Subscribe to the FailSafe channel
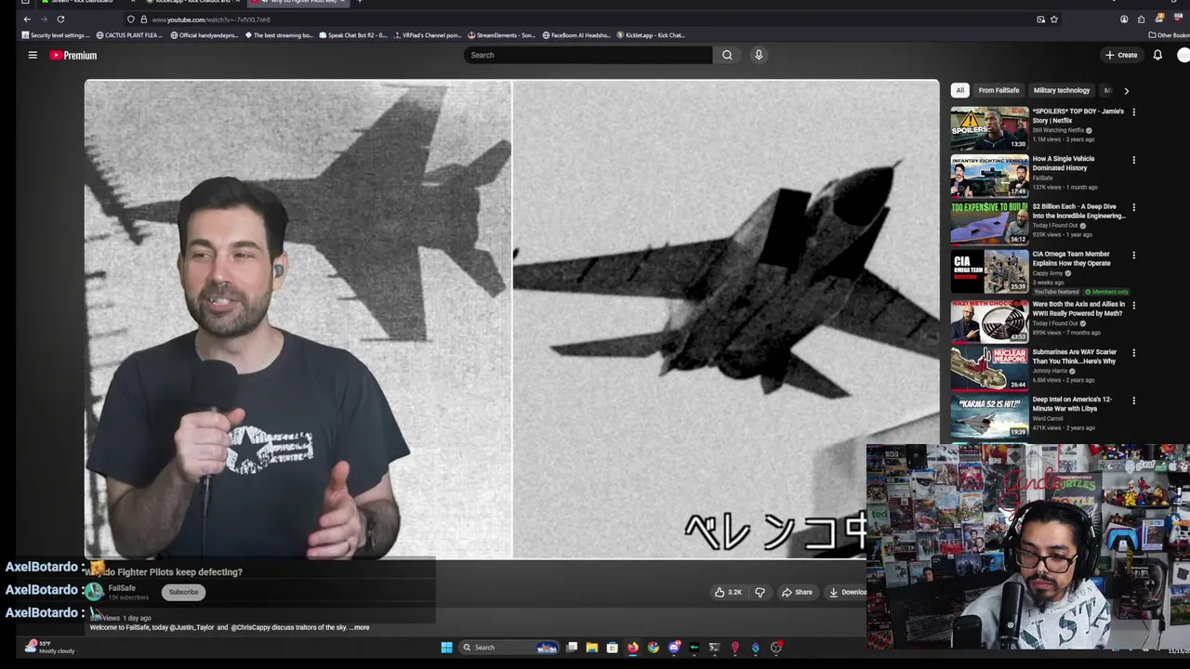The width and height of the screenshot is (1190, 669). coord(183,592)
